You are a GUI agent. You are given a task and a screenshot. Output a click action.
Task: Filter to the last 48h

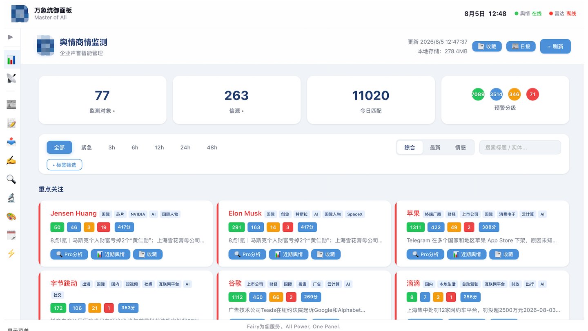click(212, 147)
